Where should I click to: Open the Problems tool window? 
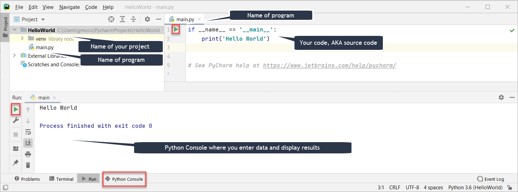tap(27, 179)
